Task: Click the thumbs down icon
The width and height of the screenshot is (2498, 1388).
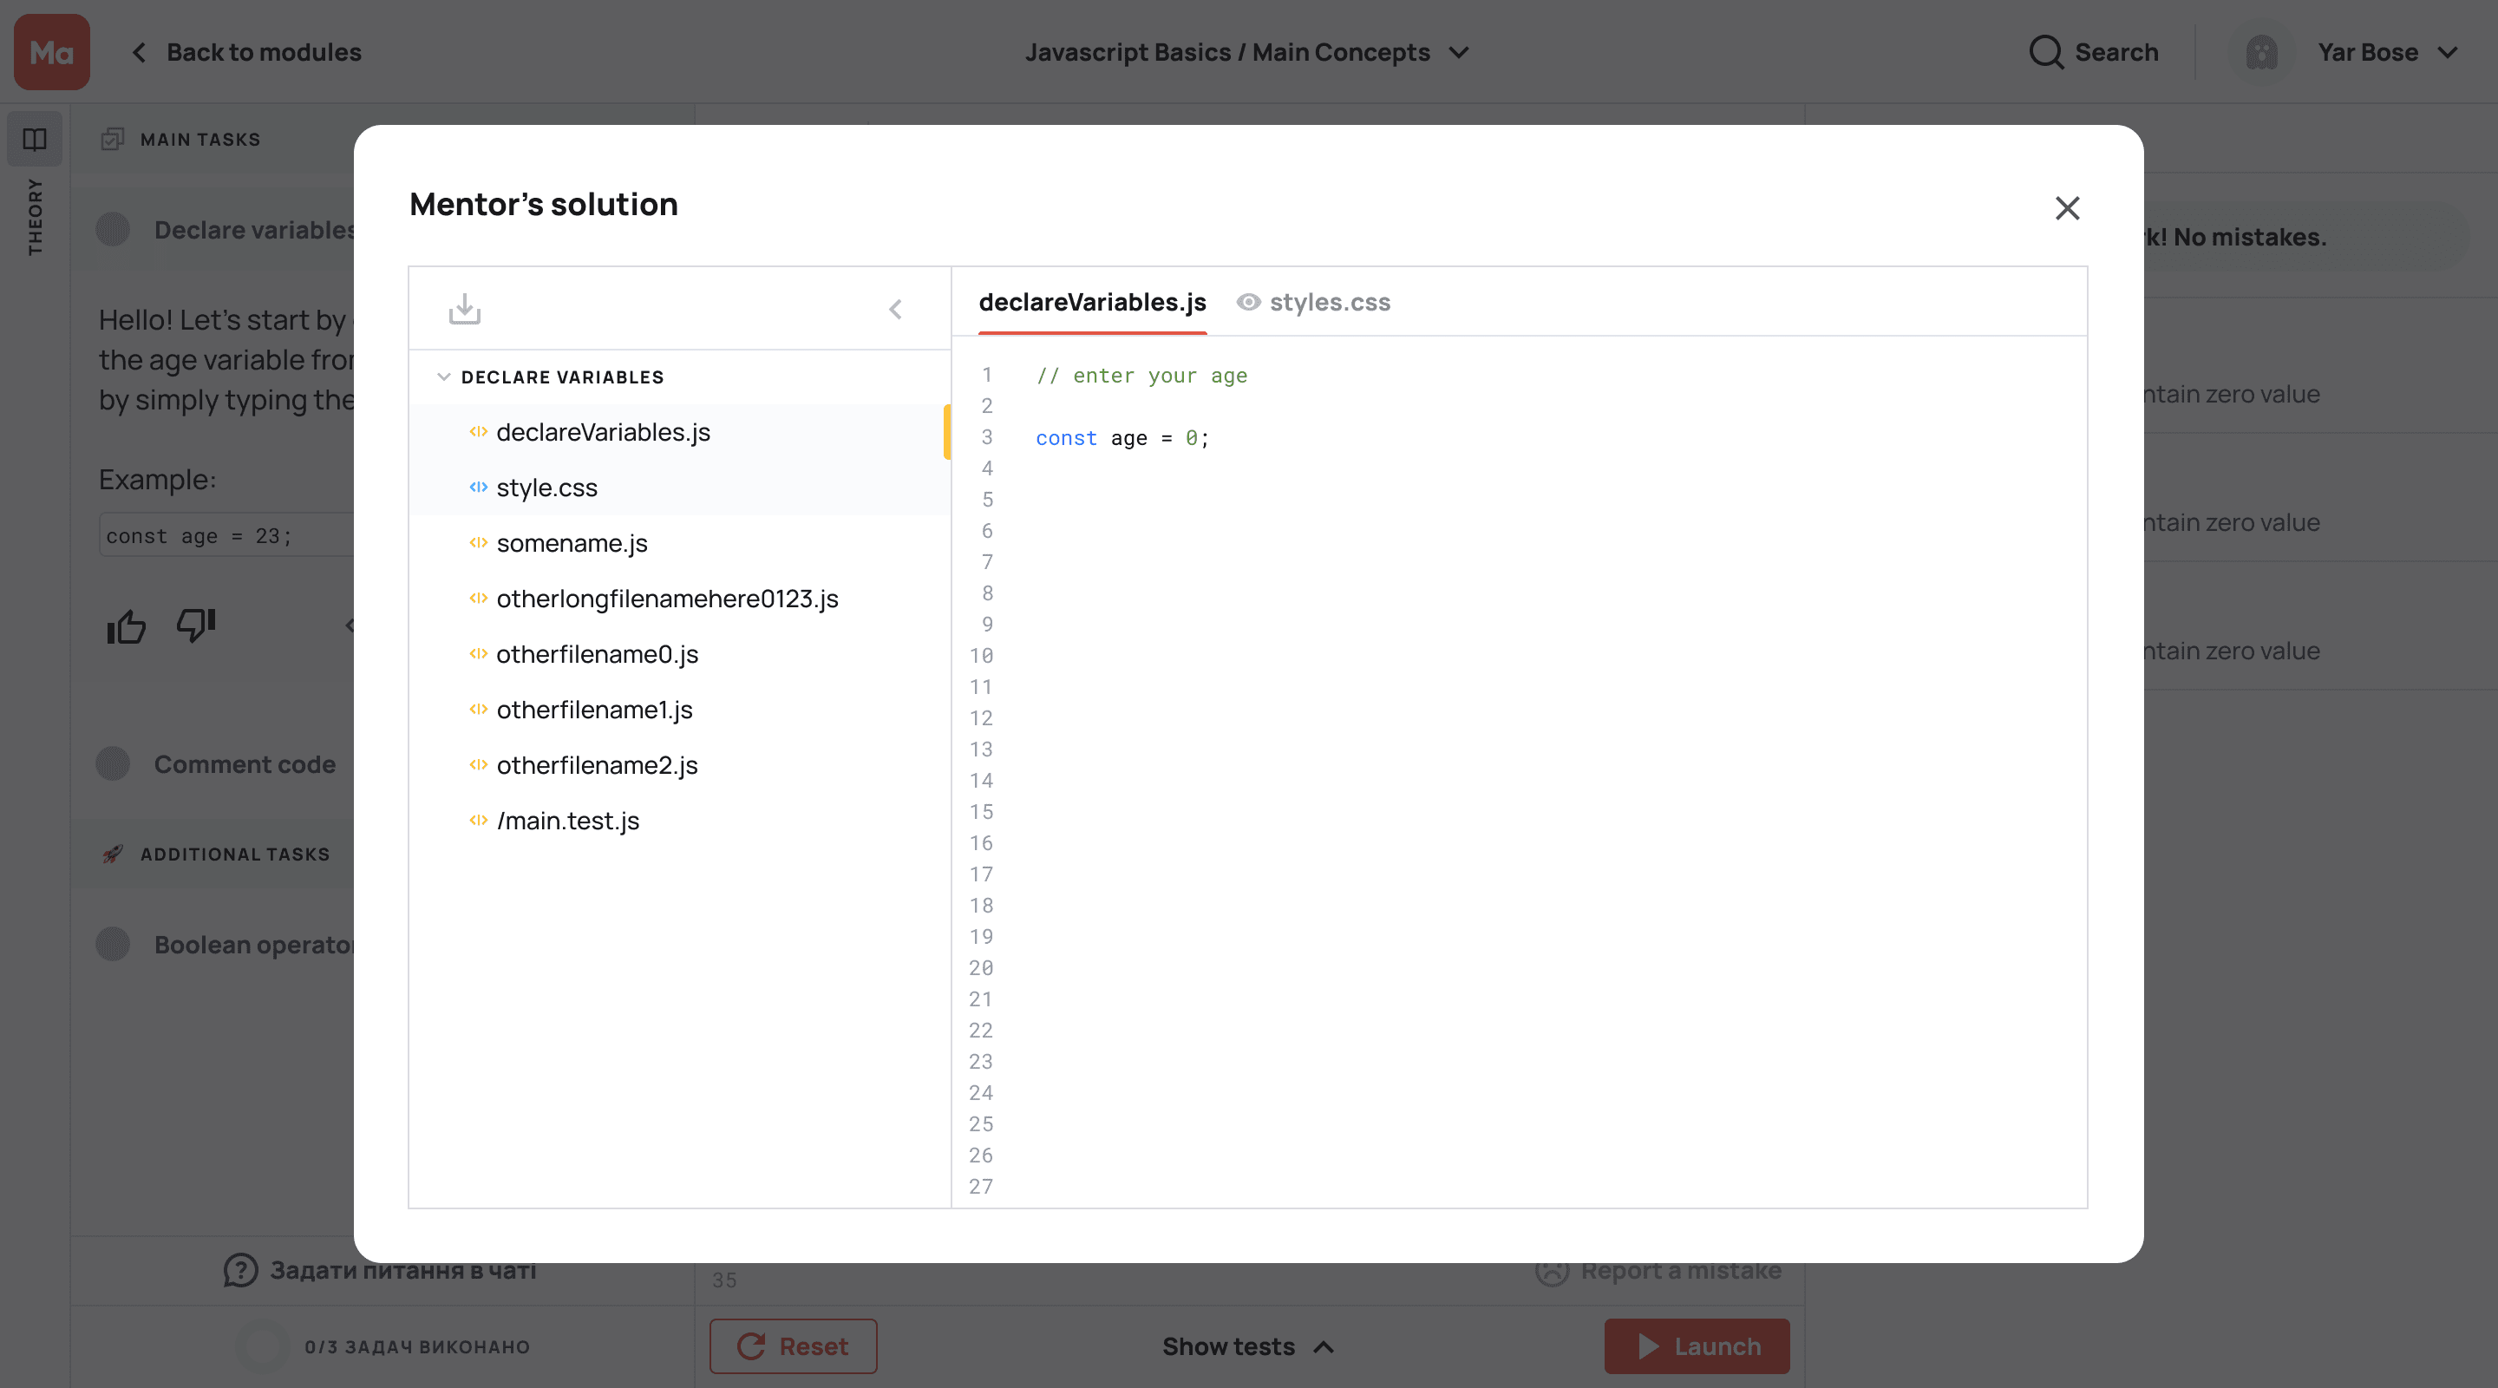Action: click(196, 625)
